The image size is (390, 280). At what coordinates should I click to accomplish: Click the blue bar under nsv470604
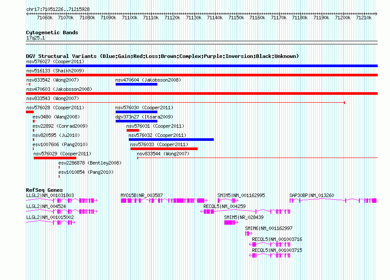tap(137, 84)
